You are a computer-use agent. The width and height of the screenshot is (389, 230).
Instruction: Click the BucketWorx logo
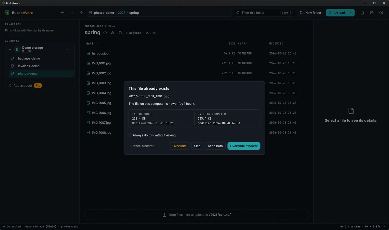point(7,13)
